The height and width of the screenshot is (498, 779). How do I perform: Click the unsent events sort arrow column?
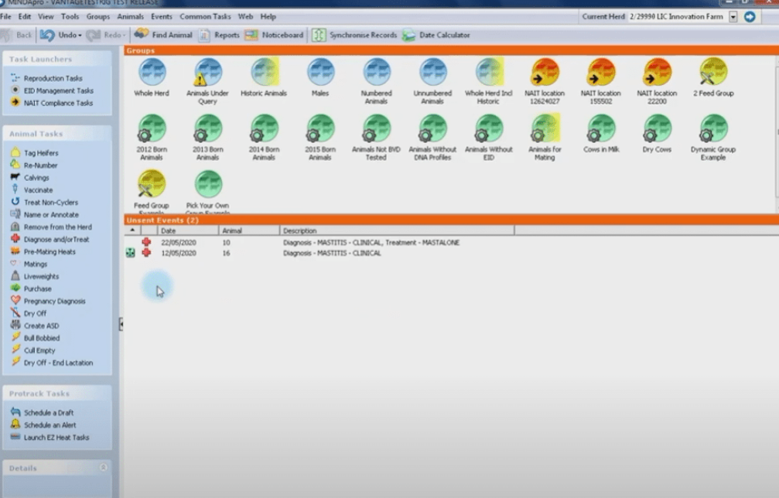pyautogui.click(x=132, y=230)
